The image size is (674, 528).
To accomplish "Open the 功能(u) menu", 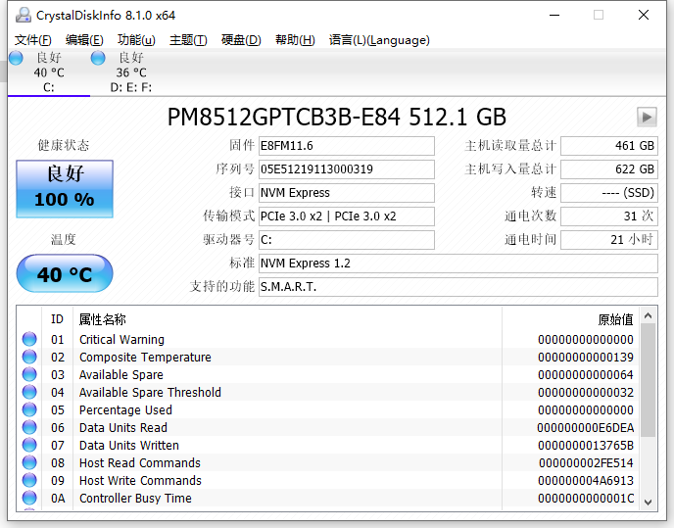I will pyautogui.click(x=136, y=40).
